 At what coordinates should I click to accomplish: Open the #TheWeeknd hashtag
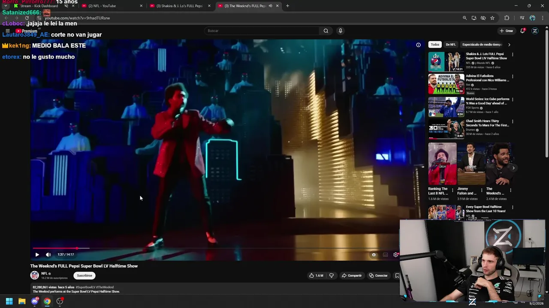click(105, 287)
